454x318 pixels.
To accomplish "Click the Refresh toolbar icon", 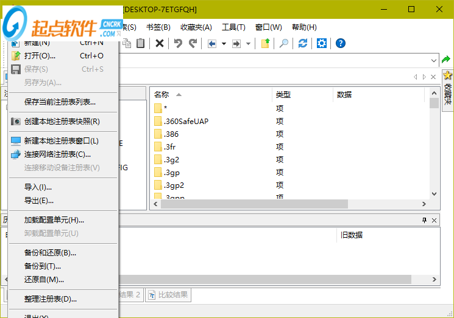I will coord(303,43).
